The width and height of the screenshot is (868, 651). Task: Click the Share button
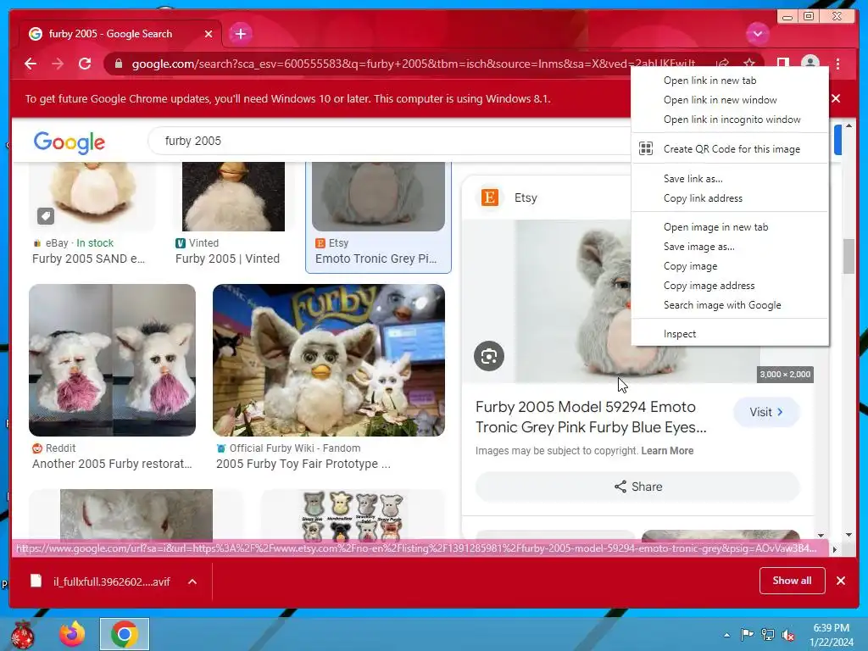[637, 486]
